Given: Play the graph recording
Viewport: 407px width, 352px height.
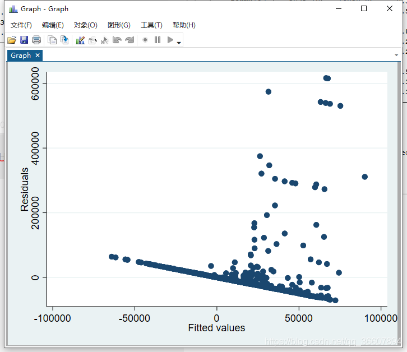Looking at the screenshot, I should tap(170, 40).
